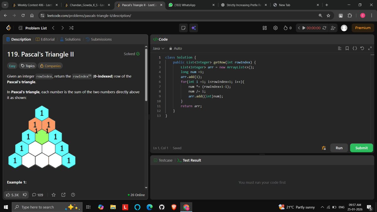Like the problem with thumbs up
The image size is (377, 212).
pyautogui.click(x=13, y=195)
